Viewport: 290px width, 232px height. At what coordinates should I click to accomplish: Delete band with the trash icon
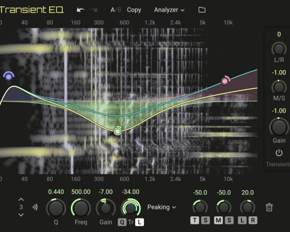tap(269, 207)
